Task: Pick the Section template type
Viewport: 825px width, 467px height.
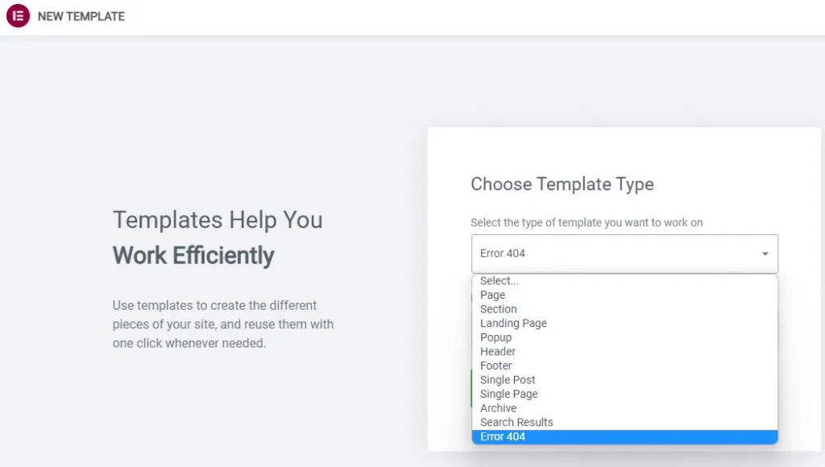Action: pyautogui.click(x=499, y=309)
